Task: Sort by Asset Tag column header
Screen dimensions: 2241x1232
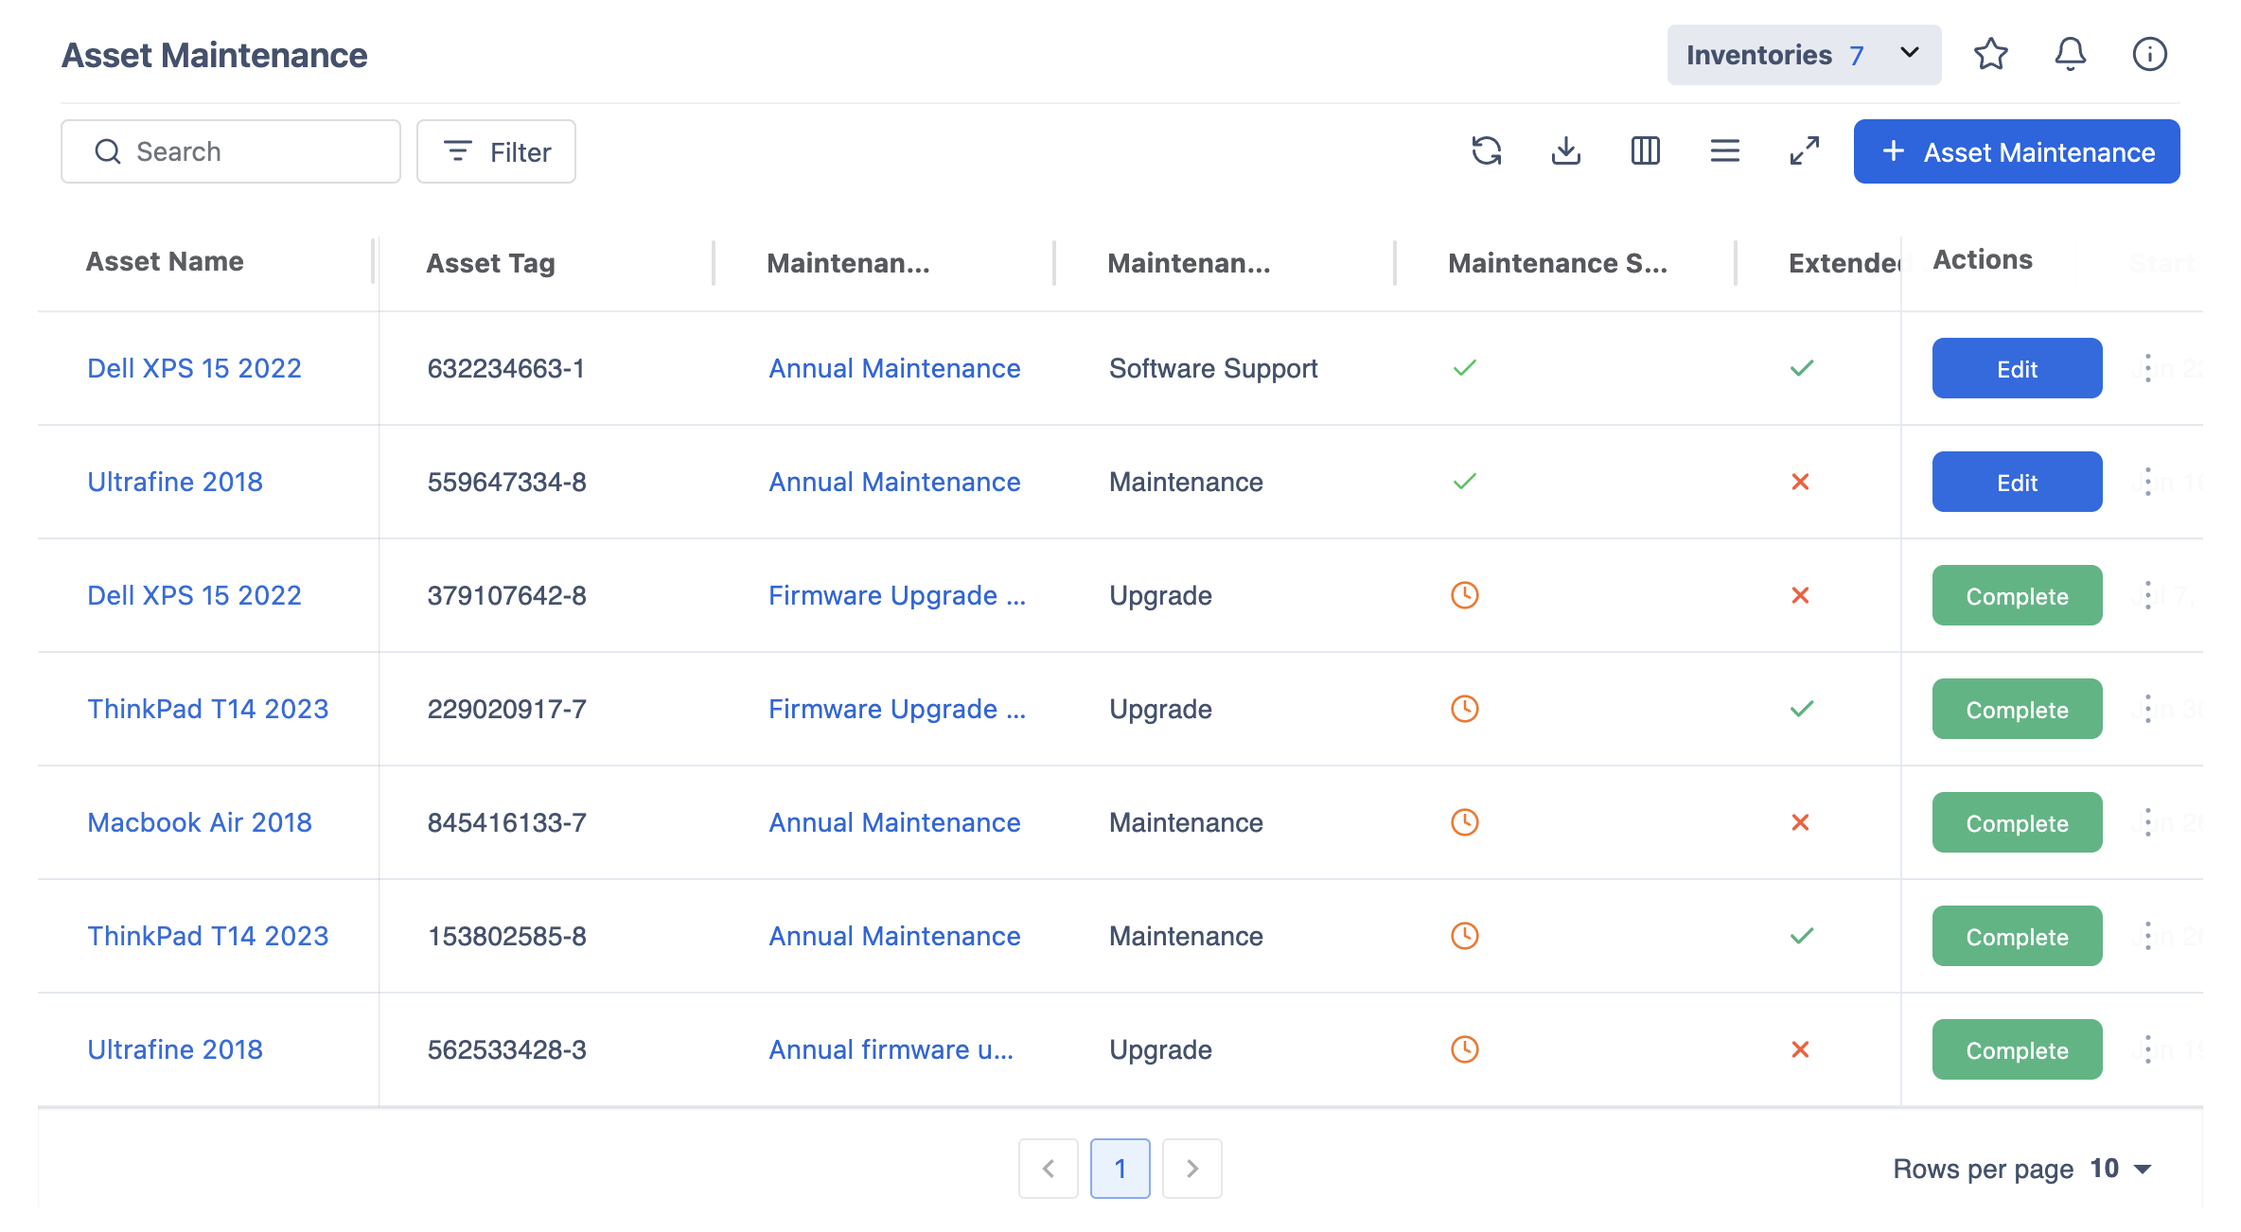Action: [490, 263]
